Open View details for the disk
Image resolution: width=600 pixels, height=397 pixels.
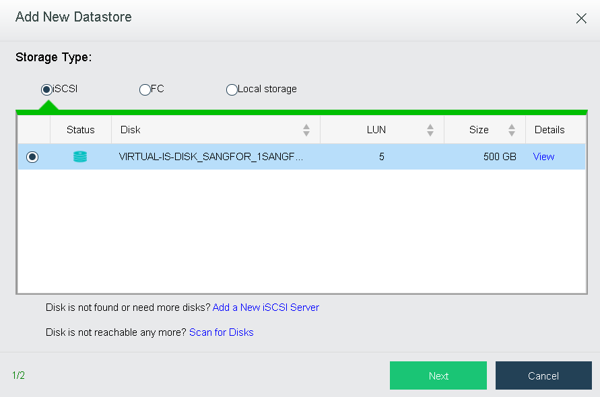pos(543,156)
